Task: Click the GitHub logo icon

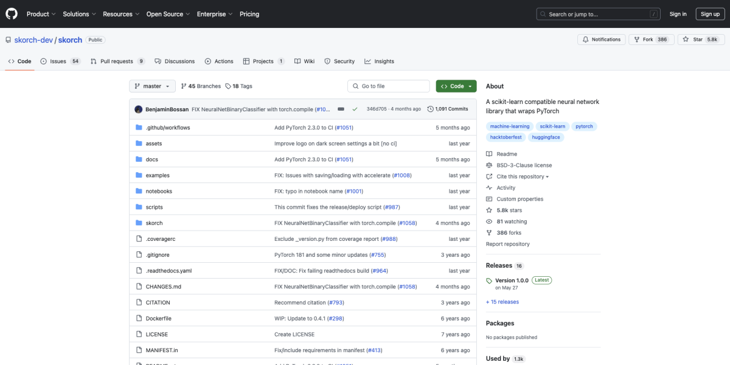Action: coord(12,13)
